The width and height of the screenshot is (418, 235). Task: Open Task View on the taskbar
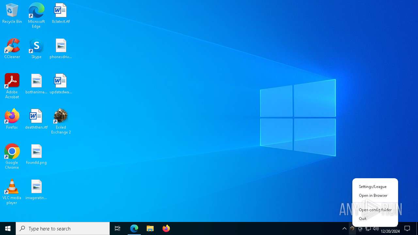tap(118, 228)
